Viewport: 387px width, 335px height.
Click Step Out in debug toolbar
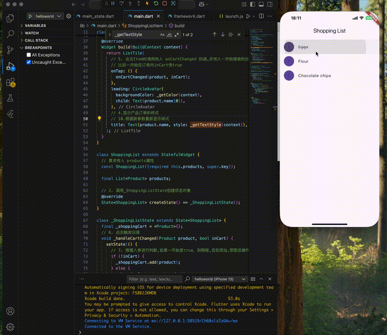pos(139,3)
